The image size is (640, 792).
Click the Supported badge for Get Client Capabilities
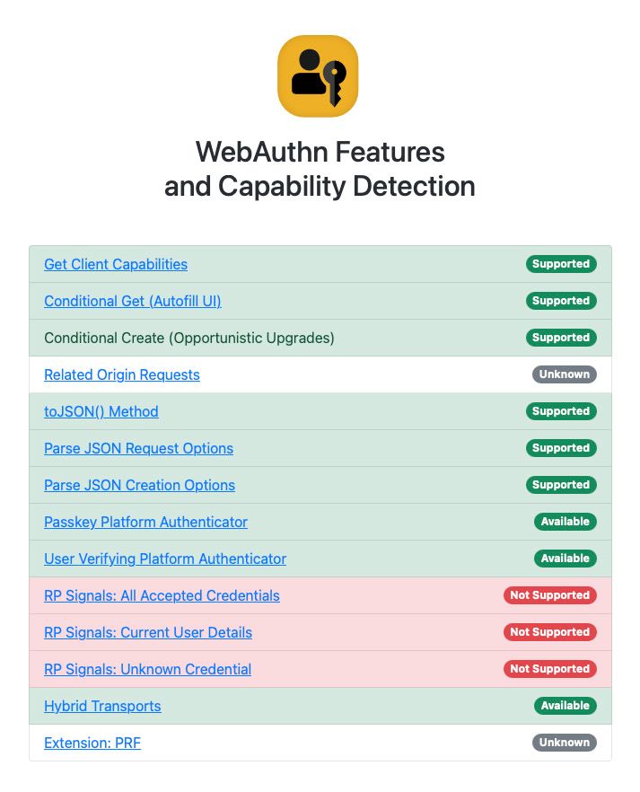click(561, 264)
